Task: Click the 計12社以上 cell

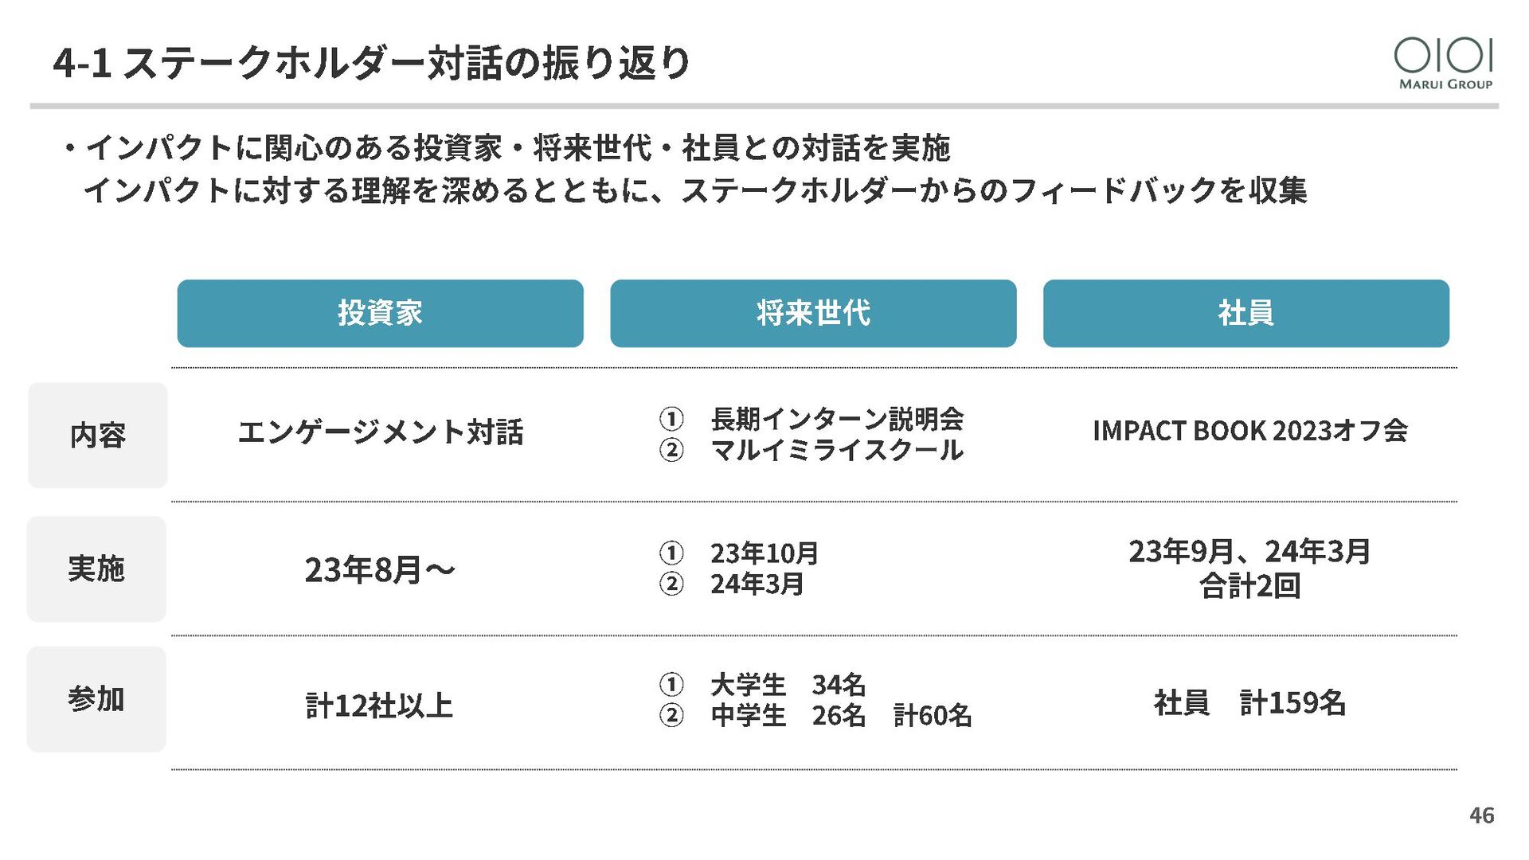Action: (379, 706)
